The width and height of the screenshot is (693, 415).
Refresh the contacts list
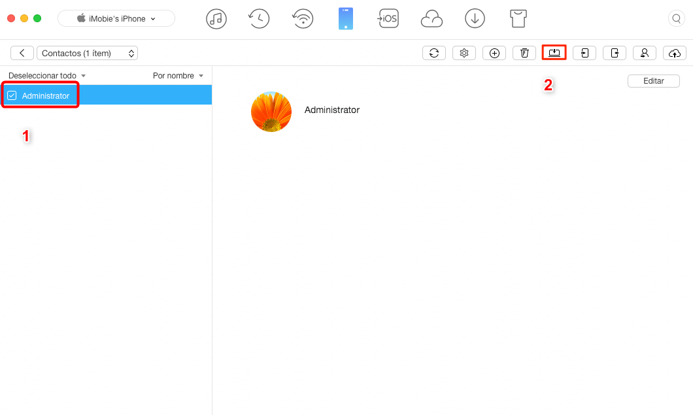(434, 53)
